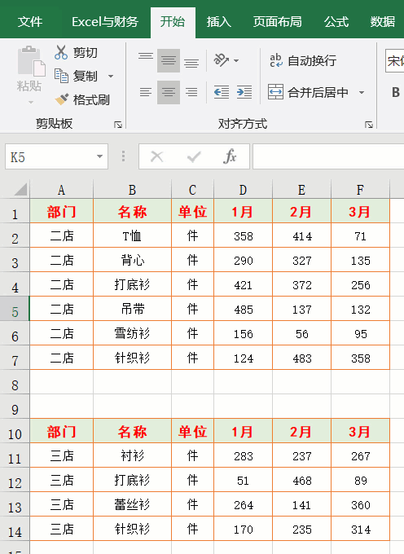Click the Cut scissors icon
The height and width of the screenshot is (554, 404).
pos(61,52)
